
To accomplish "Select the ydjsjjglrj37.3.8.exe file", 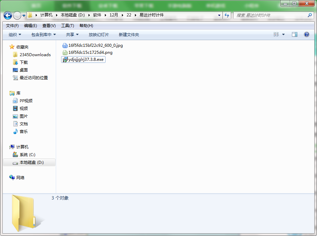I will [x=83, y=60].
